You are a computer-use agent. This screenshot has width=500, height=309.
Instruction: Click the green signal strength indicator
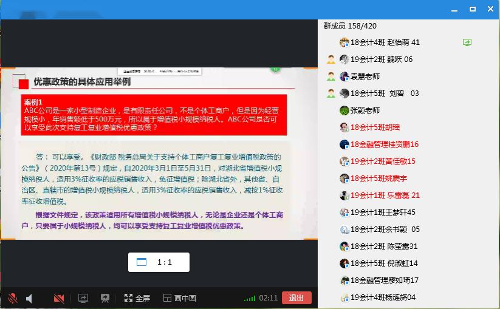[x=249, y=298]
